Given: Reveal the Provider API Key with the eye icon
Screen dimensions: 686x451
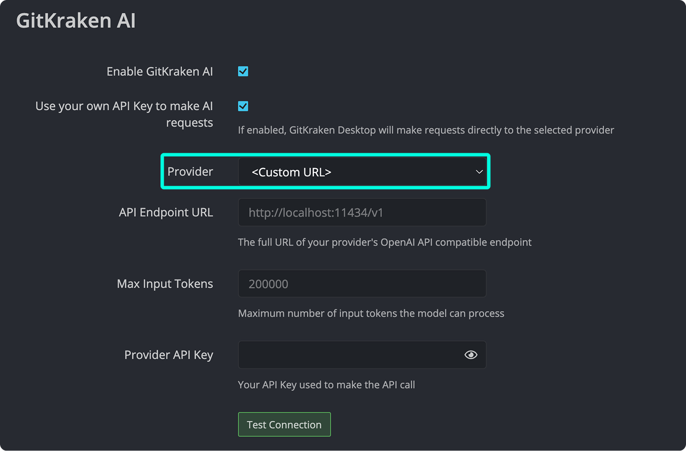Looking at the screenshot, I should click(x=471, y=354).
